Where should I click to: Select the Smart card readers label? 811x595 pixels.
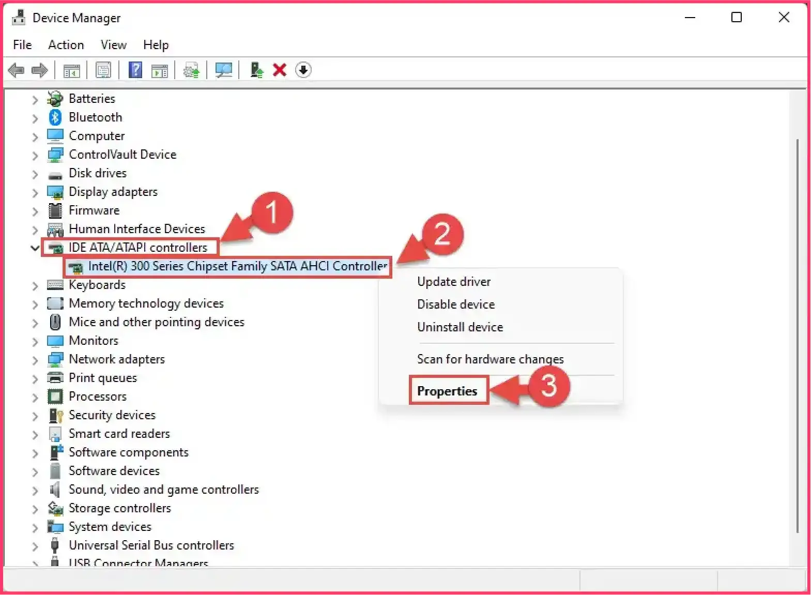pyautogui.click(x=119, y=434)
